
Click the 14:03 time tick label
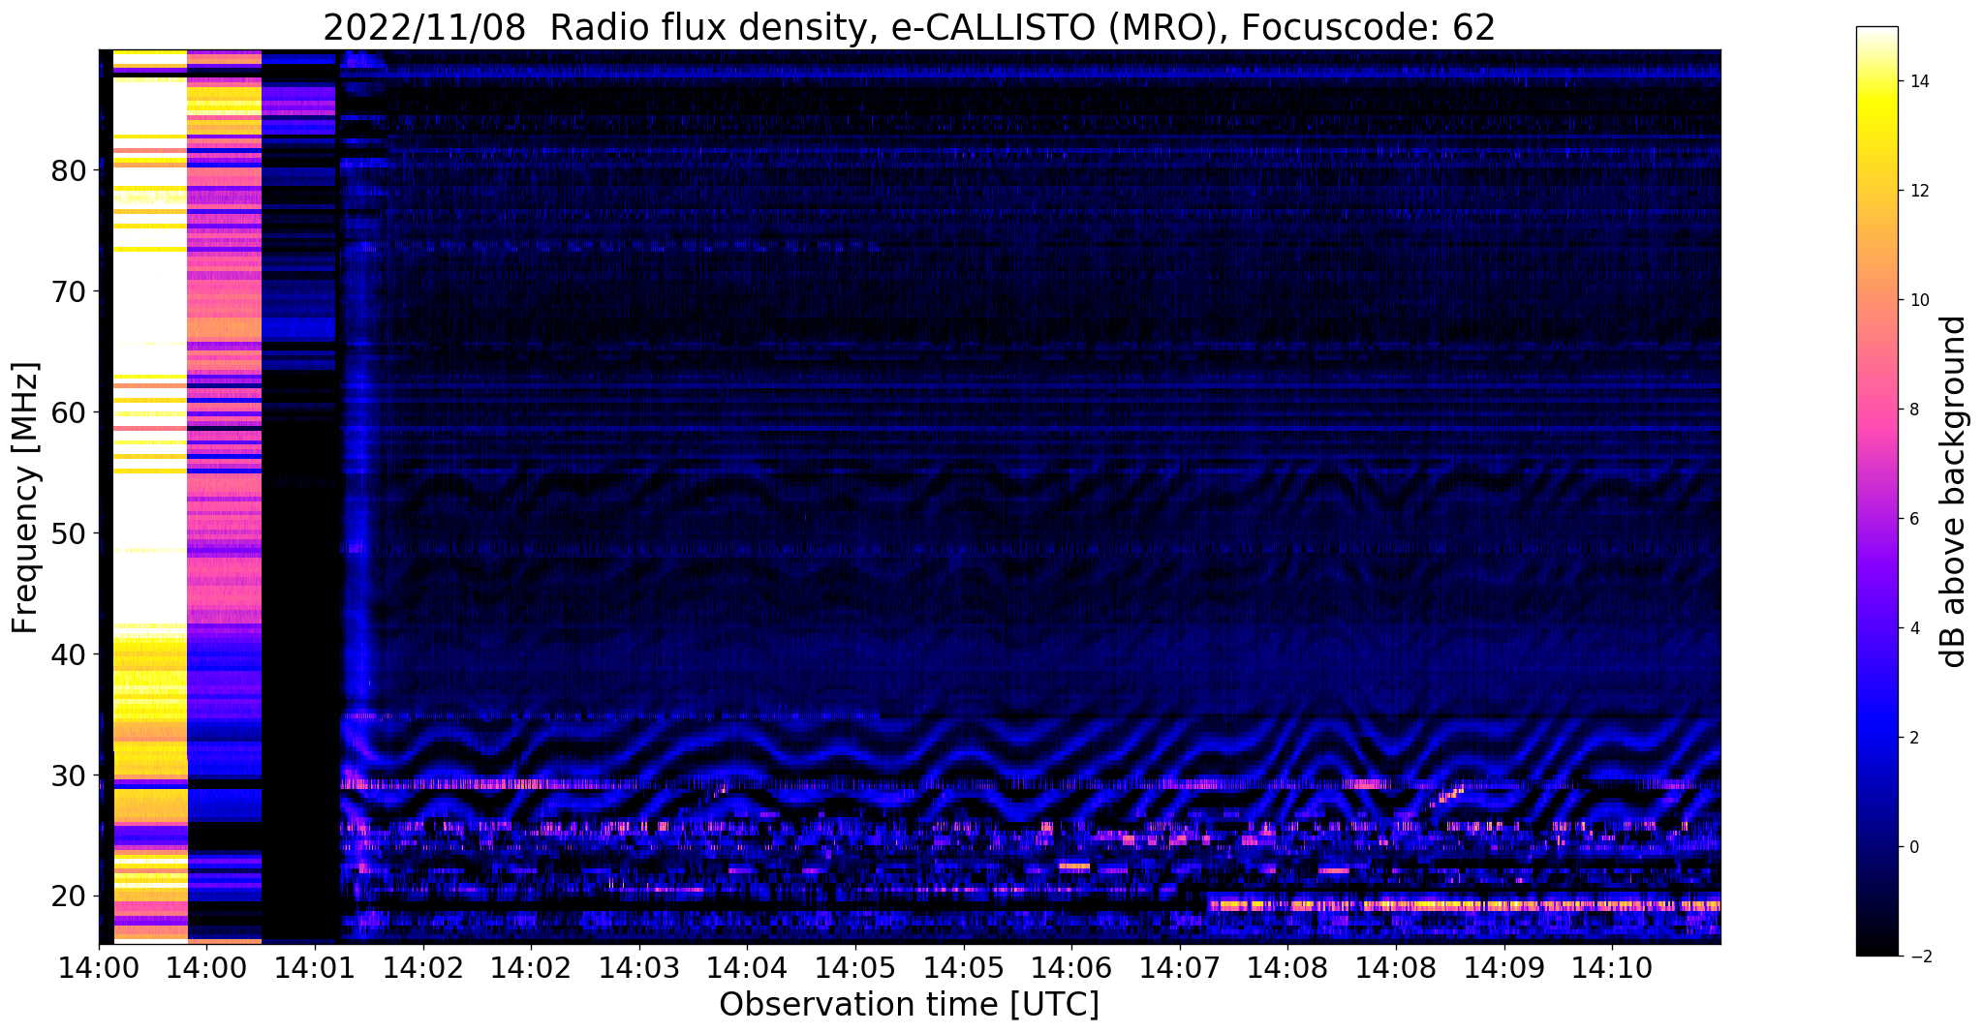[x=639, y=966]
